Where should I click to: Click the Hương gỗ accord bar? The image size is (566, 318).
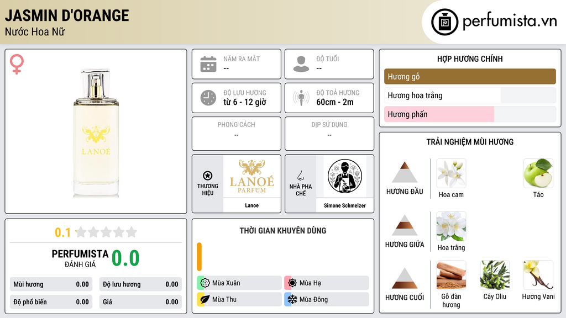click(x=470, y=76)
